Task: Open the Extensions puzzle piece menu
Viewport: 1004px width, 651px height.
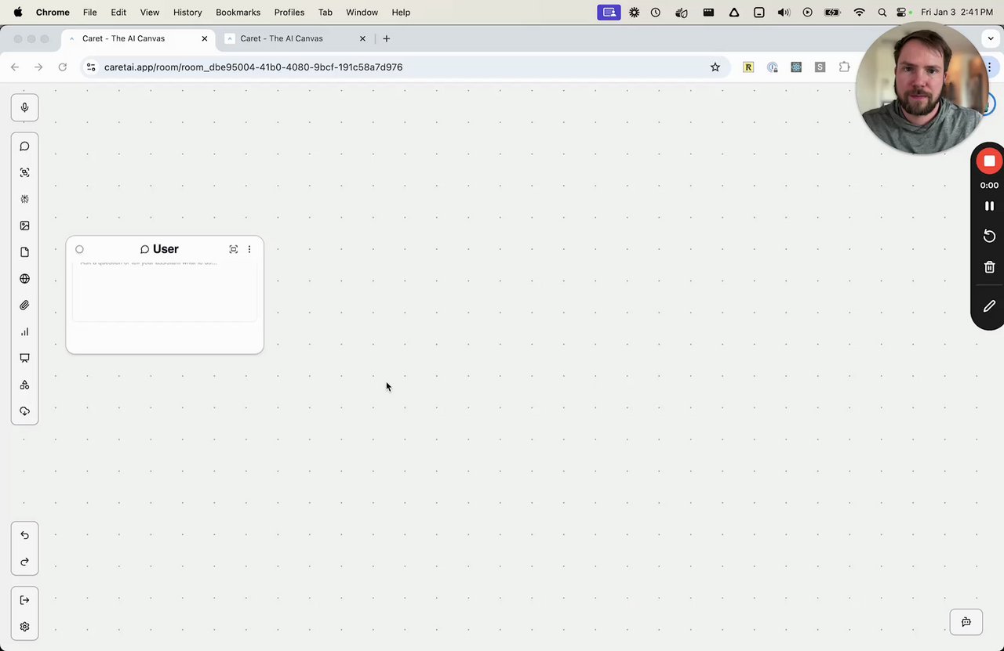Action: [844, 67]
